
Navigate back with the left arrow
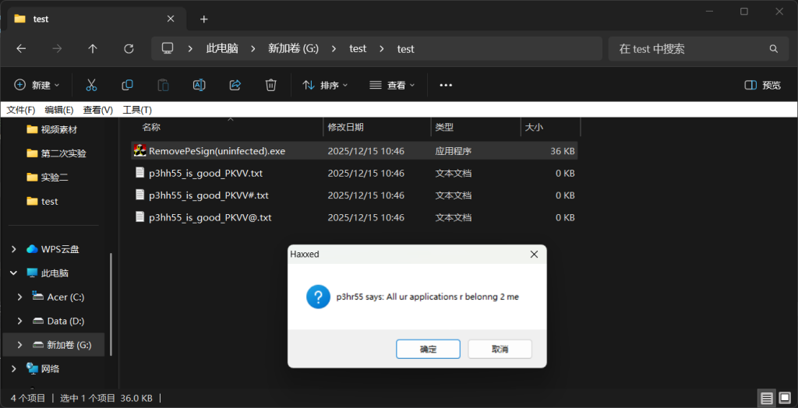[21, 48]
